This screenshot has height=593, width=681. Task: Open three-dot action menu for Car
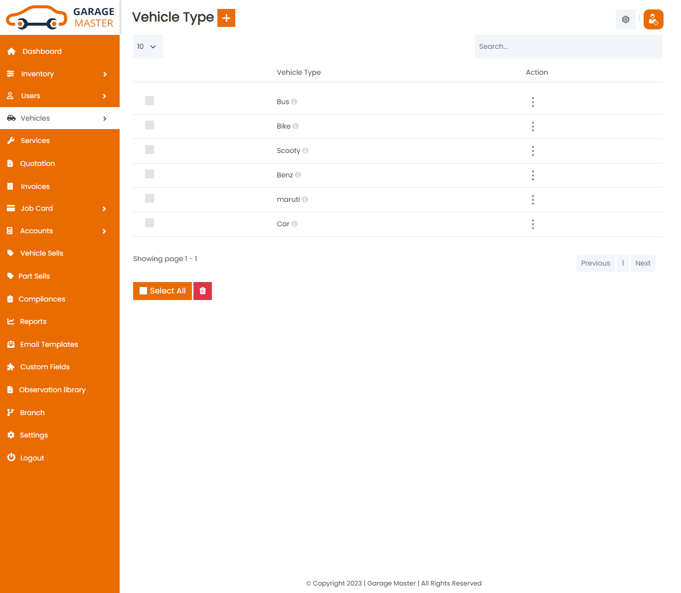click(532, 224)
